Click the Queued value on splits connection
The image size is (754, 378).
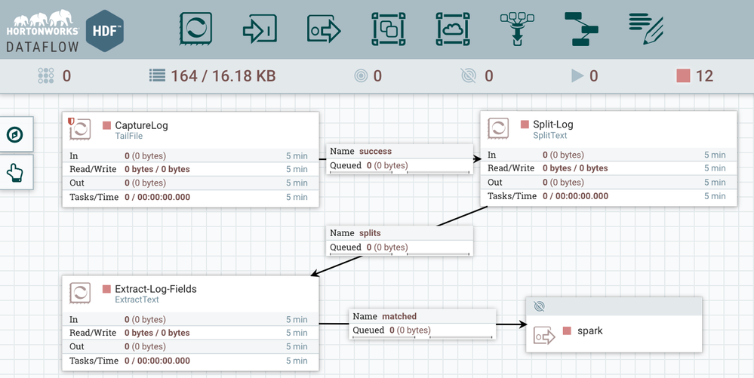click(387, 247)
